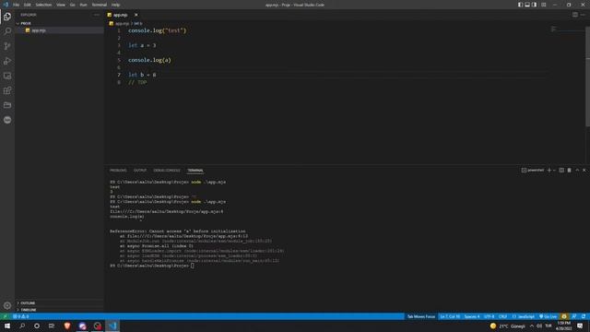The image size is (590, 332).
Task: Open Windows taskbar search
Action: (x=22, y=326)
